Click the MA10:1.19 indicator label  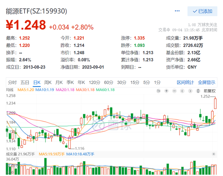click(x=45, y=90)
